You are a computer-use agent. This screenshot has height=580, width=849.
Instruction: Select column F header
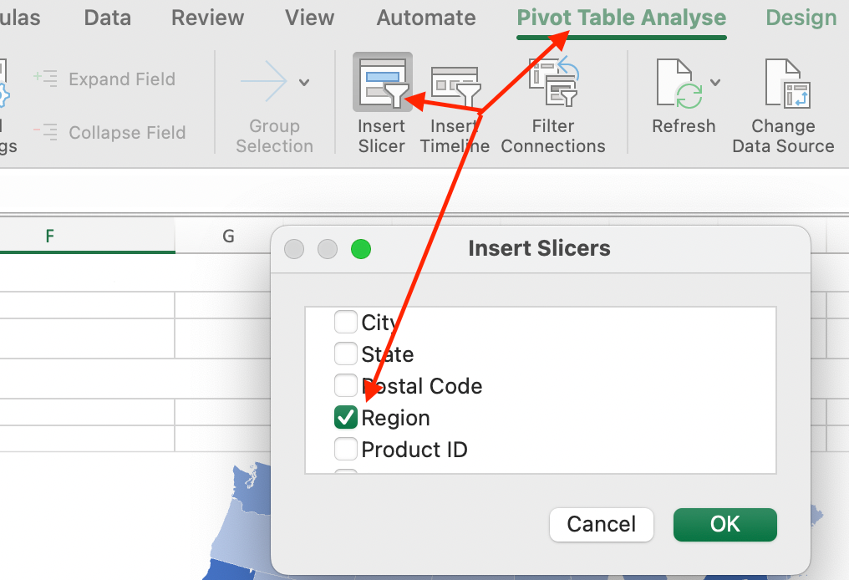tap(50, 237)
